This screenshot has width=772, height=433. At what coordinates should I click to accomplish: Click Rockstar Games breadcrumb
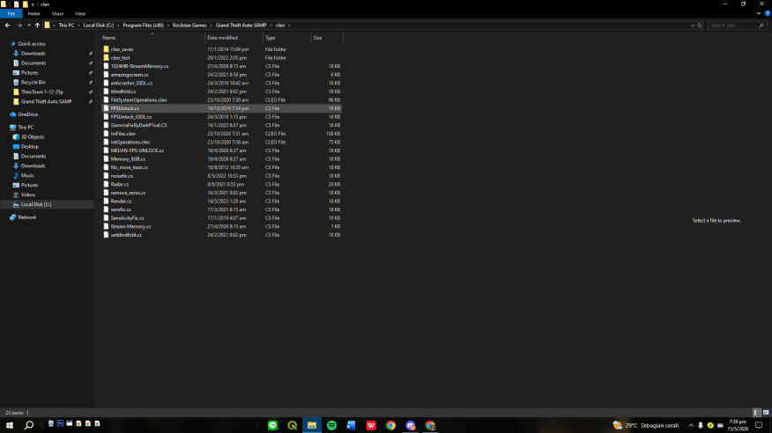pyautogui.click(x=189, y=25)
